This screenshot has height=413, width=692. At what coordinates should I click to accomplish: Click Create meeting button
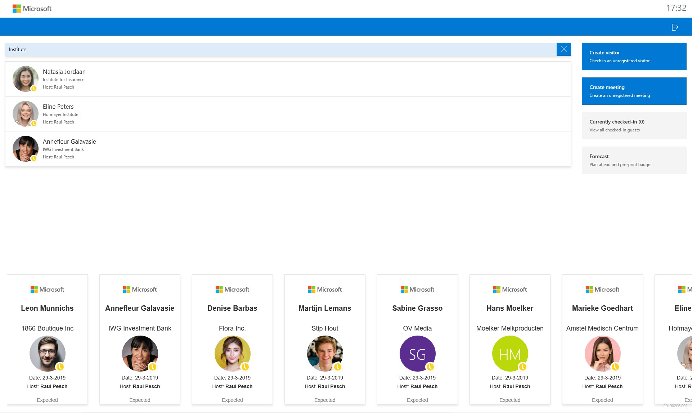pyautogui.click(x=634, y=91)
